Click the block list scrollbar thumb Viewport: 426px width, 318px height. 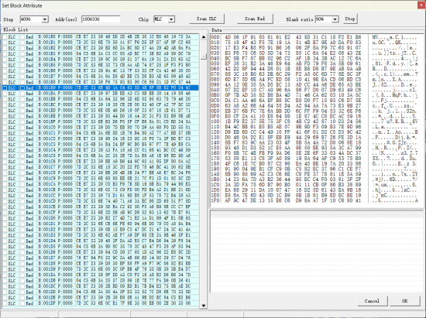point(204,56)
